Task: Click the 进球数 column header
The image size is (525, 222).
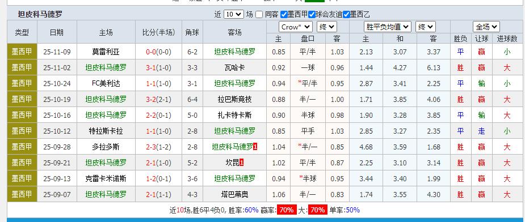Action: tap(507, 39)
